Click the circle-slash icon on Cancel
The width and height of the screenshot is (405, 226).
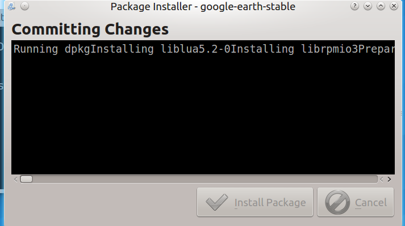337,202
